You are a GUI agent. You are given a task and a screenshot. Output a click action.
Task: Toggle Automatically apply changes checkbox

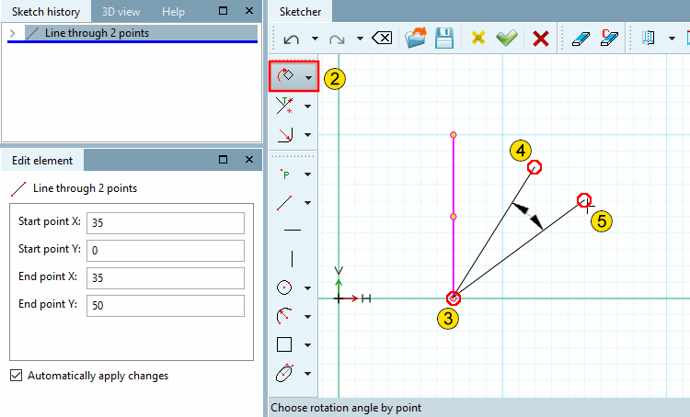[16, 376]
